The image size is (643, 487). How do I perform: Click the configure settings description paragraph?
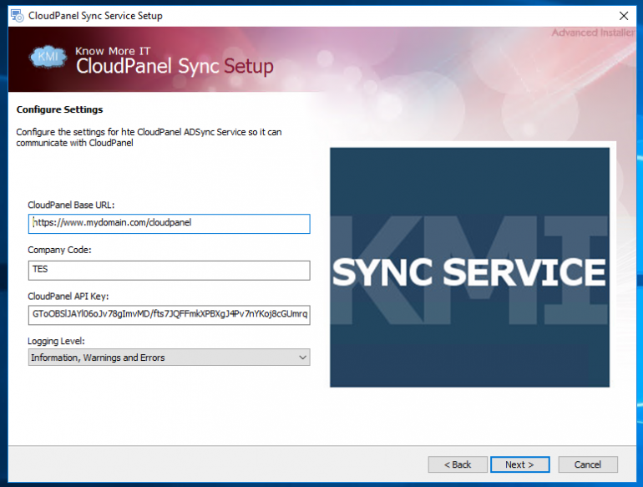click(149, 138)
